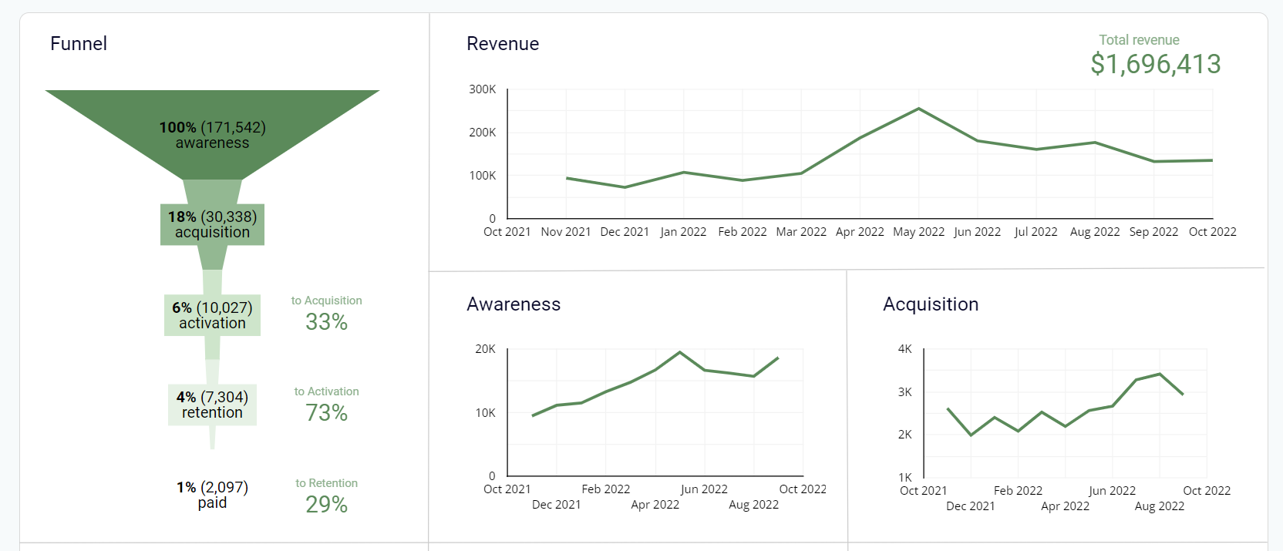The image size is (1283, 551).
Task: Click Feb 2022 on acquisition axis
Action: (x=1018, y=491)
